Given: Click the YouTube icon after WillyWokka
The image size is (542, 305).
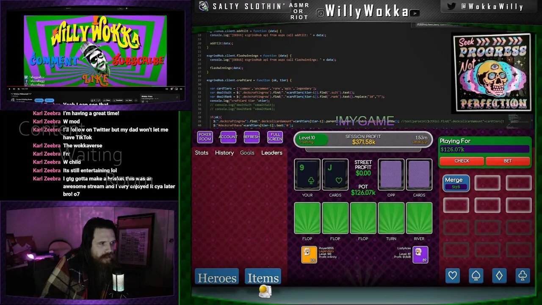Looking at the screenshot, I should click(415, 13).
